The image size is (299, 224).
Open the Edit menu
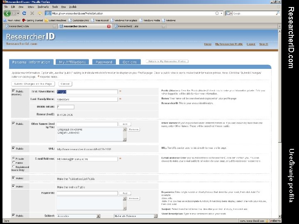pos(13,7)
